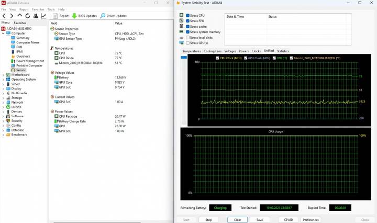This screenshot has height=223, width=377.
Task: Open the View menu
Action: click(x=13, y=9)
